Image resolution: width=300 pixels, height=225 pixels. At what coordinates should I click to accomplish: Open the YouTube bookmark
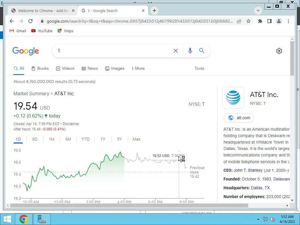point(42,31)
